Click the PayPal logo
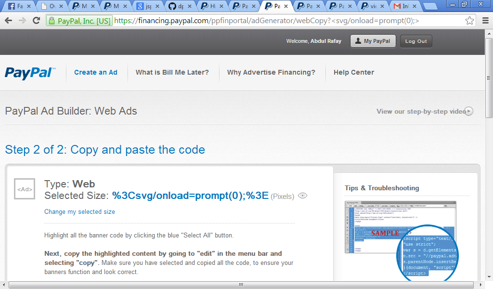This screenshot has width=493, height=289. tap(30, 73)
